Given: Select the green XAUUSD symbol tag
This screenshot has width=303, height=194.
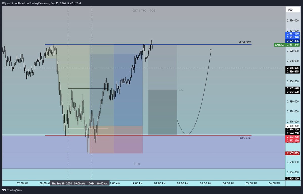Looking at the screenshot, I should [280, 45].
